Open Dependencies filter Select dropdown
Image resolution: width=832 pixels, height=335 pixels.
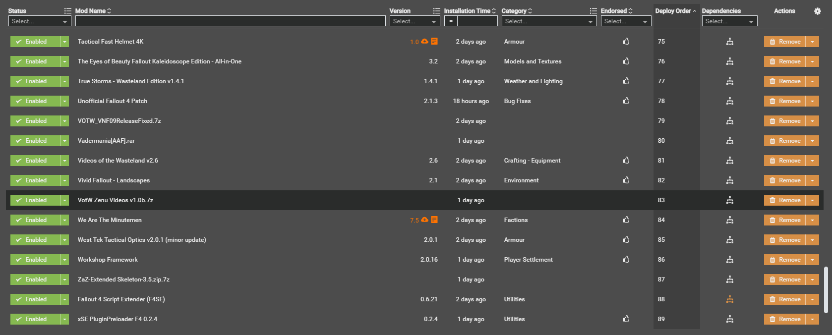[x=729, y=21]
